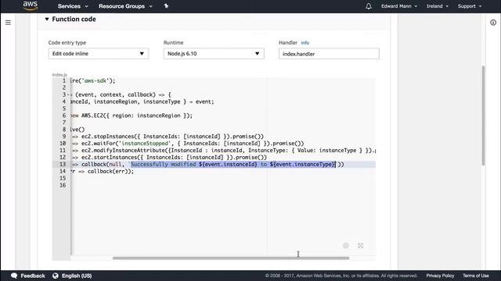The height and width of the screenshot is (281, 501).
Task: Open the Code entry type dropdown
Action: click(99, 54)
